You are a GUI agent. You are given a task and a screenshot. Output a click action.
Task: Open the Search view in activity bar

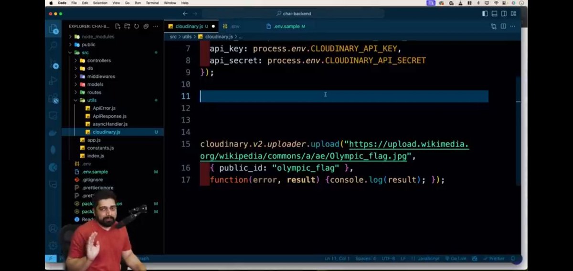click(x=53, y=46)
